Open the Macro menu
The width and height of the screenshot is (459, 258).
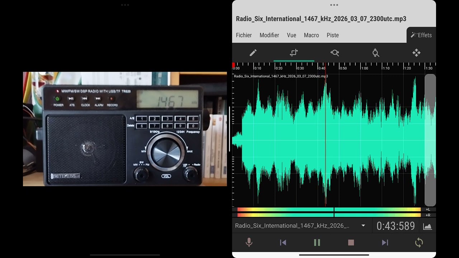(x=311, y=35)
